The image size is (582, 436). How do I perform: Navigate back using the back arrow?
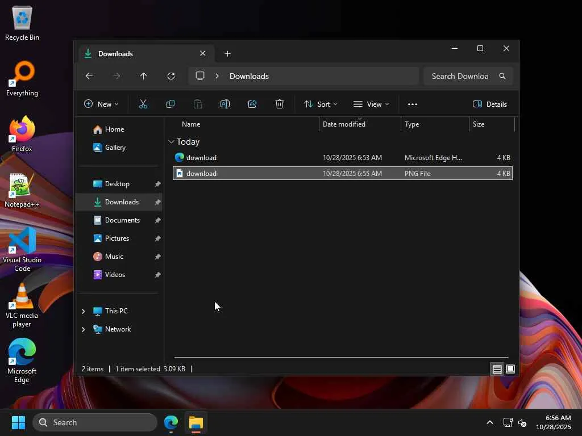89,76
